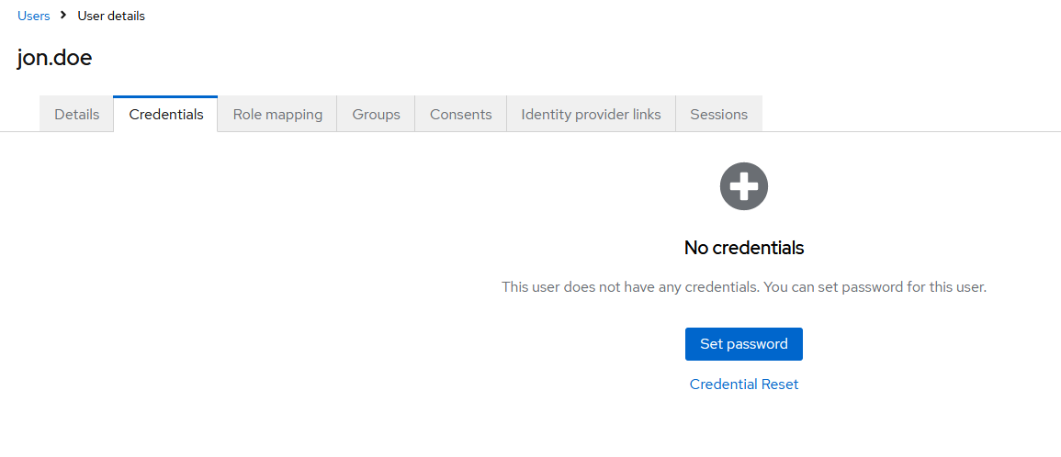Select the jon.doe page heading
Image resolution: width=1061 pixels, height=457 pixels.
(x=54, y=58)
